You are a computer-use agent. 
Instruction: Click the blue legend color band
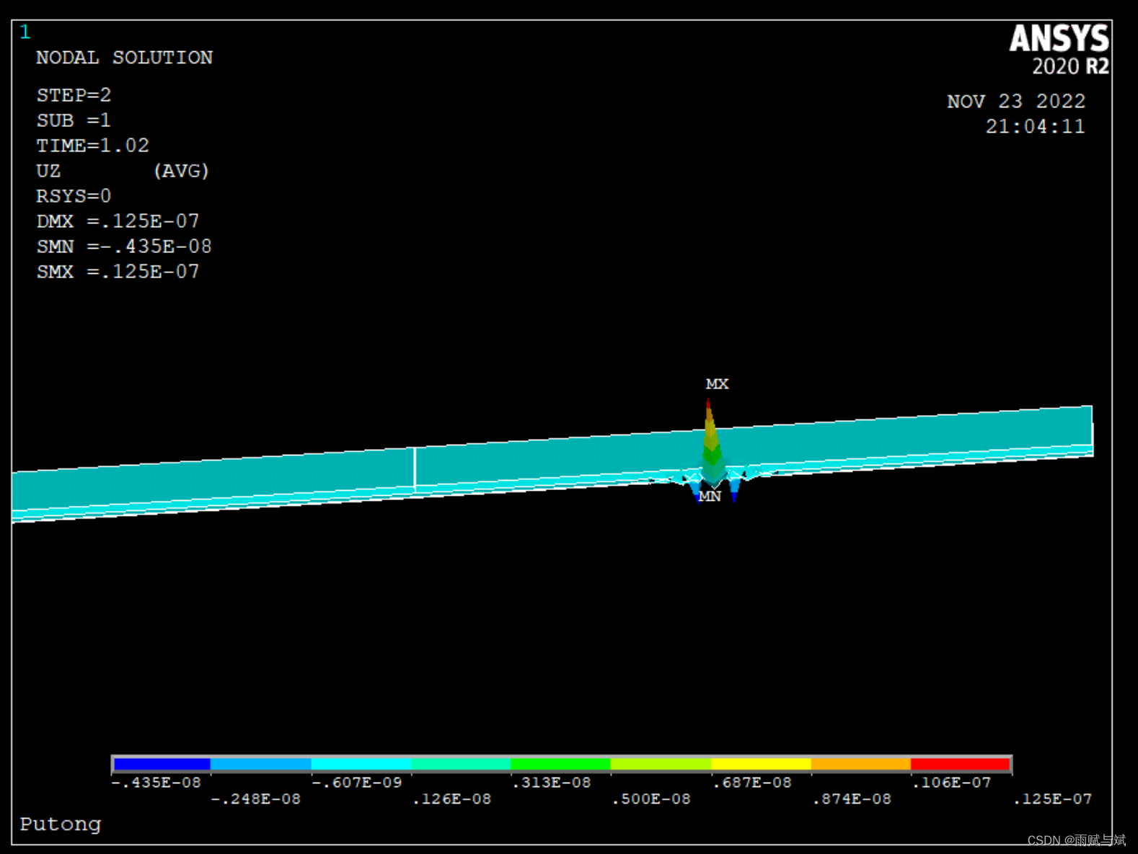click(x=162, y=764)
